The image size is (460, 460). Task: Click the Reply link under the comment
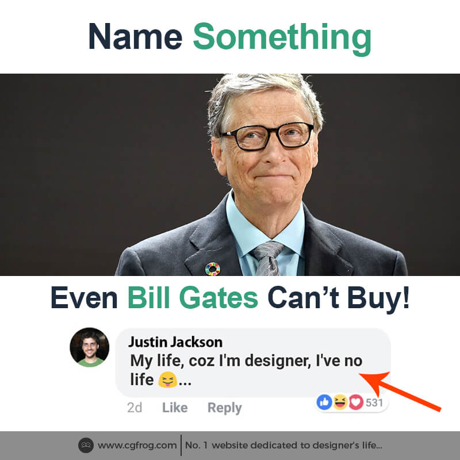[224, 408]
